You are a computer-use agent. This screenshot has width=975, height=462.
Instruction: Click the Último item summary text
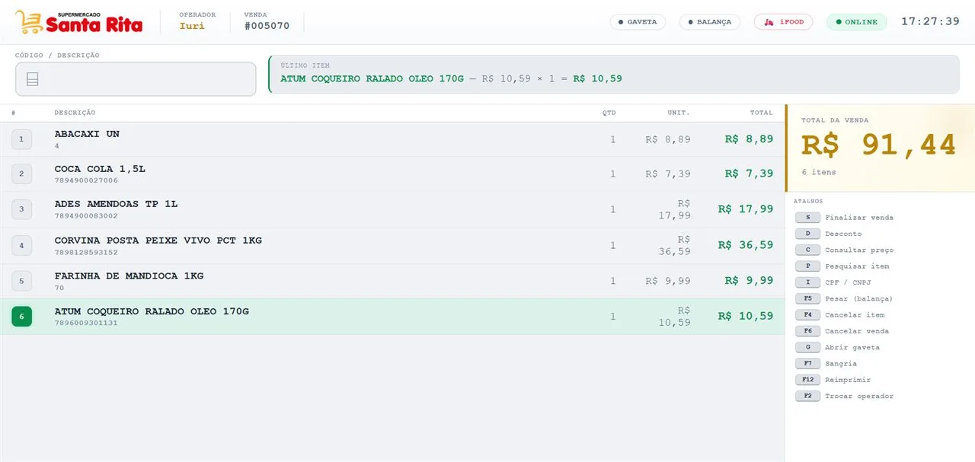click(x=451, y=78)
